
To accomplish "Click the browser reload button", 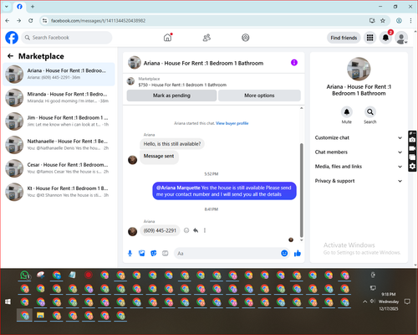I will [x=31, y=20].
